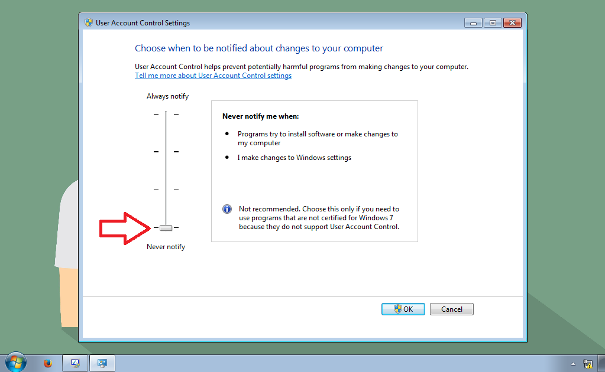Click the User Account Control Settings title text
This screenshot has height=372, width=605.
click(x=143, y=23)
